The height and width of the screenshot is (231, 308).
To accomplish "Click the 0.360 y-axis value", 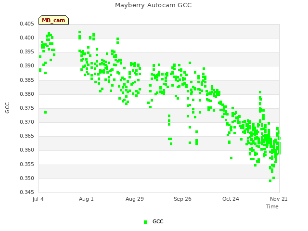I will pos(27,150).
